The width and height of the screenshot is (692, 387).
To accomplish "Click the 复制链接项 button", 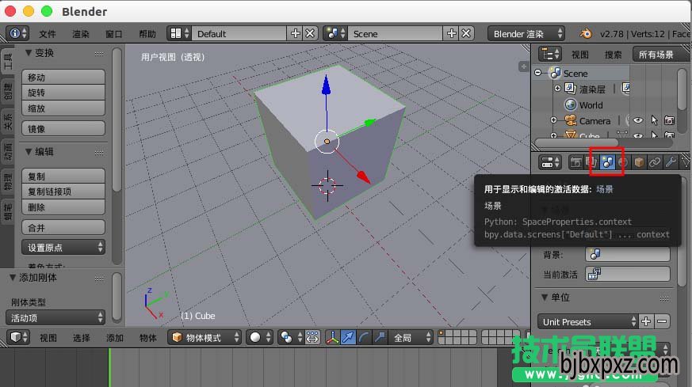I will pos(63,192).
